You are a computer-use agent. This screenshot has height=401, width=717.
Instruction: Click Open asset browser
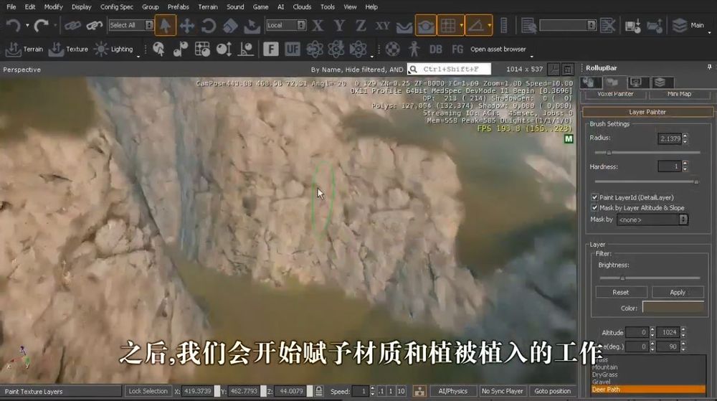click(498, 49)
